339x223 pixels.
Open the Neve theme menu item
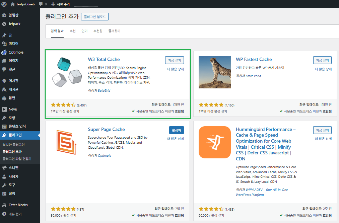tap(13, 109)
